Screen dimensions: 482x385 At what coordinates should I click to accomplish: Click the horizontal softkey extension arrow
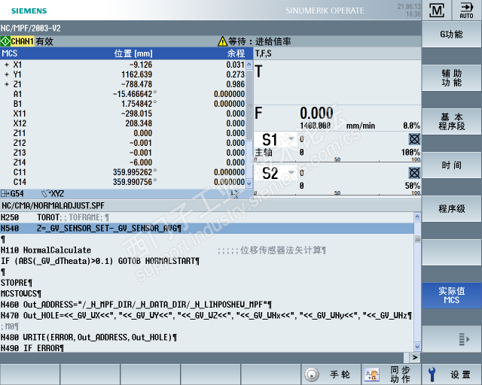point(415,357)
